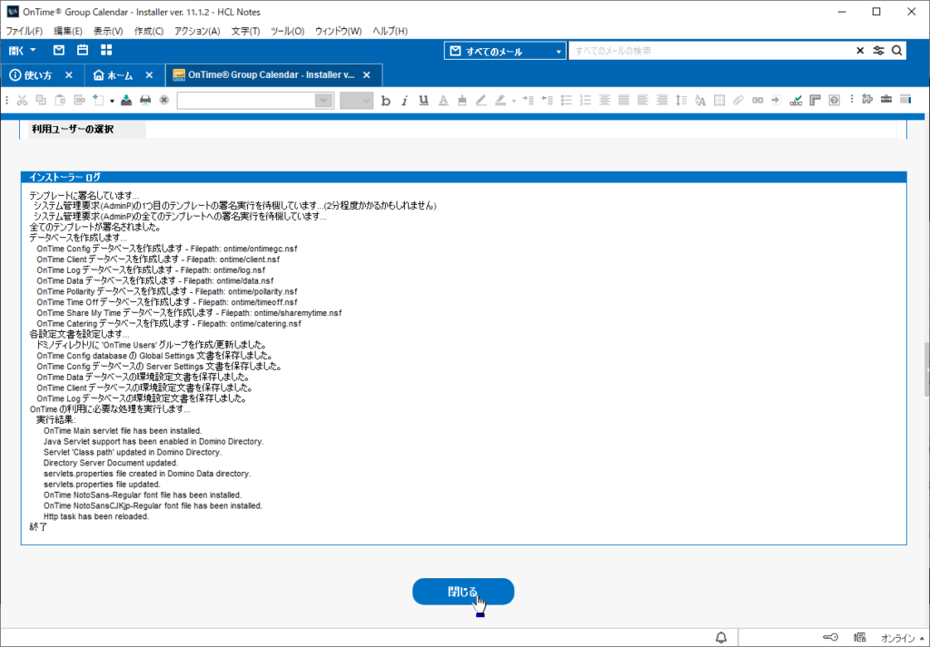Image resolution: width=930 pixels, height=647 pixels.
Task: Click the Copy toolbar icon
Action: point(41,100)
